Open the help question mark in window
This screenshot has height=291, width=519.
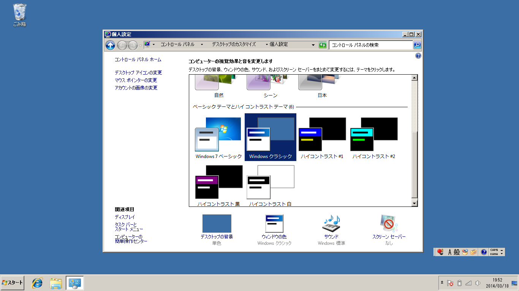click(418, 56)
